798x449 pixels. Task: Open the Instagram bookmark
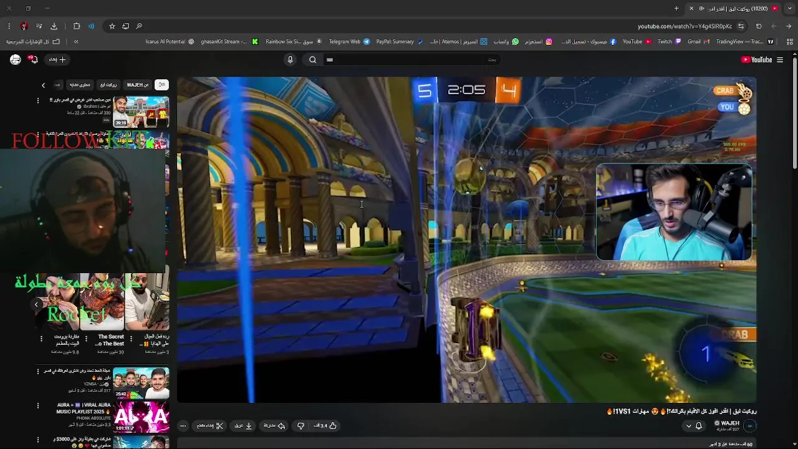coord(539,42)
